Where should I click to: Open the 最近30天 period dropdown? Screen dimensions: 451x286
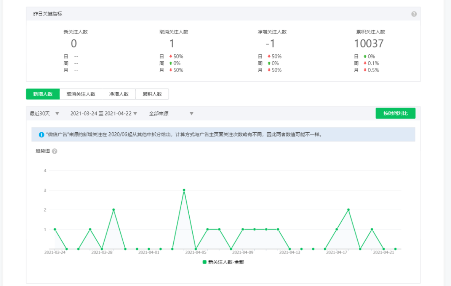pyautogui.click(x=45, y=113)
